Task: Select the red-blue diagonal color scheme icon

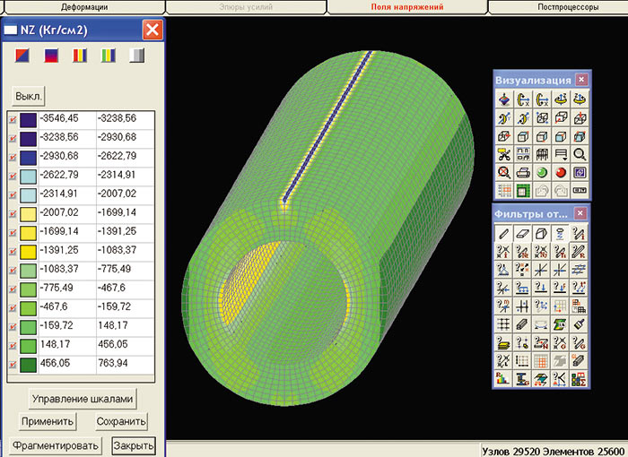Action: click(22, 56)
